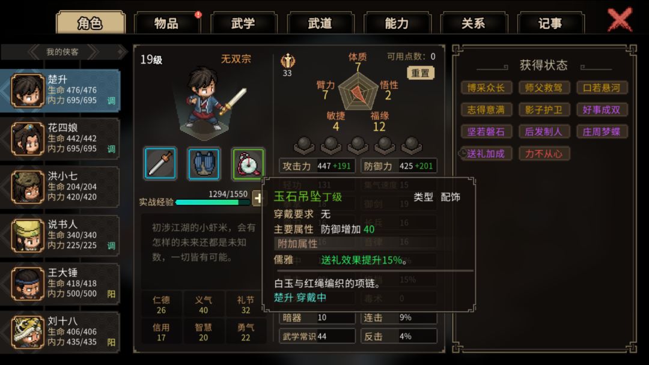Open the 物品 tab

(x=166, y=23)
